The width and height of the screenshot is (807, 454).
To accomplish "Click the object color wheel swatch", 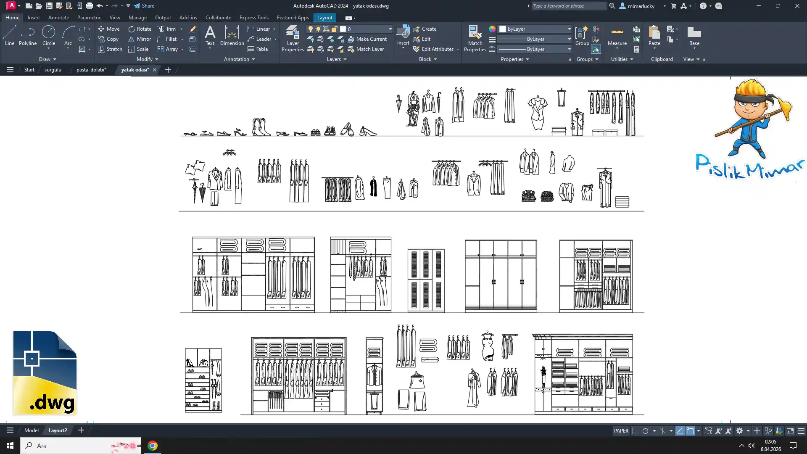I will (x=492, y=29).
